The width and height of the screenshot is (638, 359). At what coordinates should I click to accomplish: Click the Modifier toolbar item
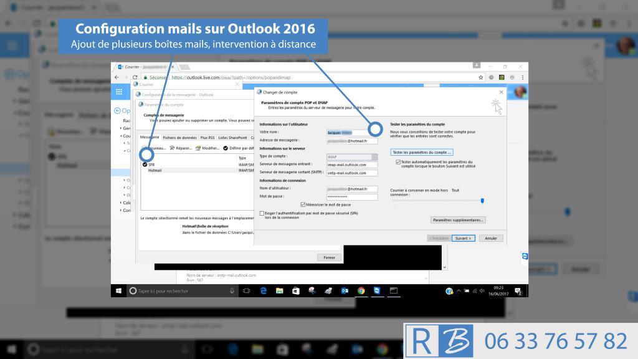(207, 148)
